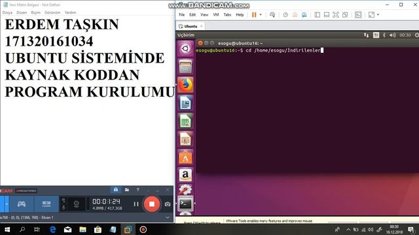This screenshot has height=235, width=419.
Task: Launch LibreOffice Calc from the launcher
Action: 185,121
